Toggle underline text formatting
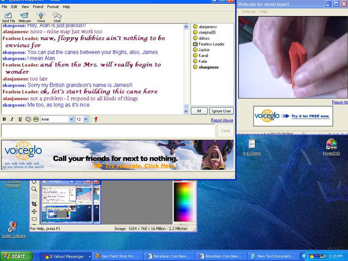Image resolution: width=348 pixels, height=261 pixels. pos(20,120)
